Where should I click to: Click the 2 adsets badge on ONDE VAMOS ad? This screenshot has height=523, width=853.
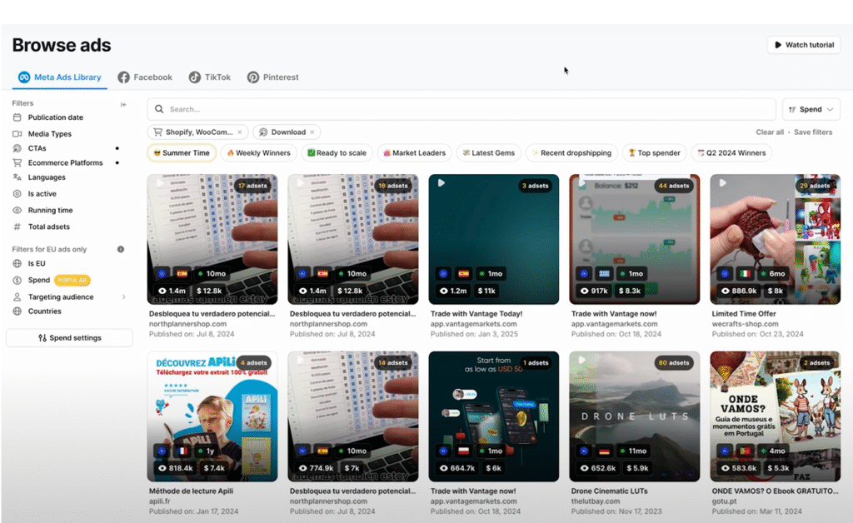[x=816, y=362]
